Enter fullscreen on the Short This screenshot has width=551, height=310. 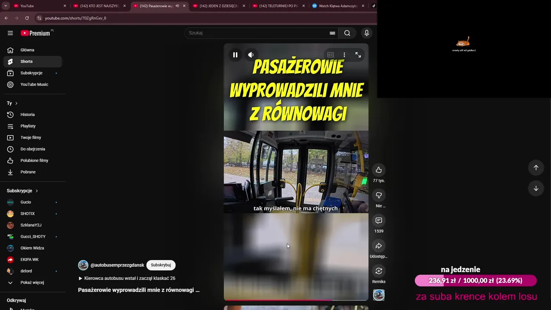tap(358, 55)
